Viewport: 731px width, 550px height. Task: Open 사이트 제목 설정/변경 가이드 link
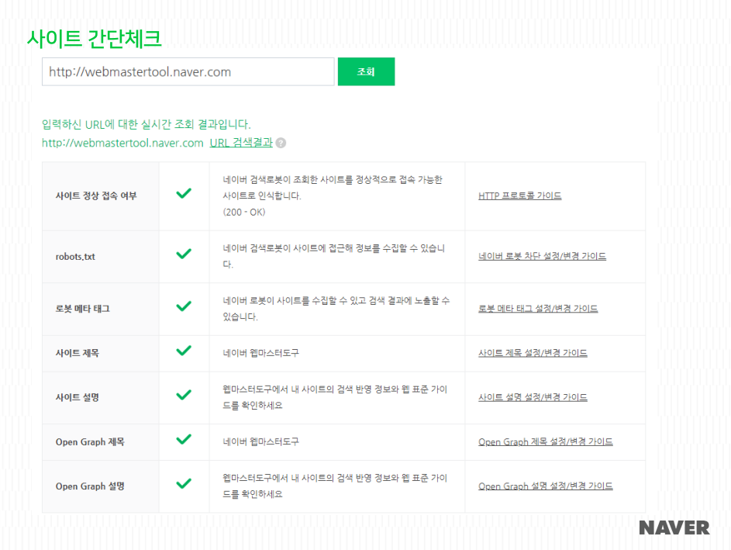533,353
